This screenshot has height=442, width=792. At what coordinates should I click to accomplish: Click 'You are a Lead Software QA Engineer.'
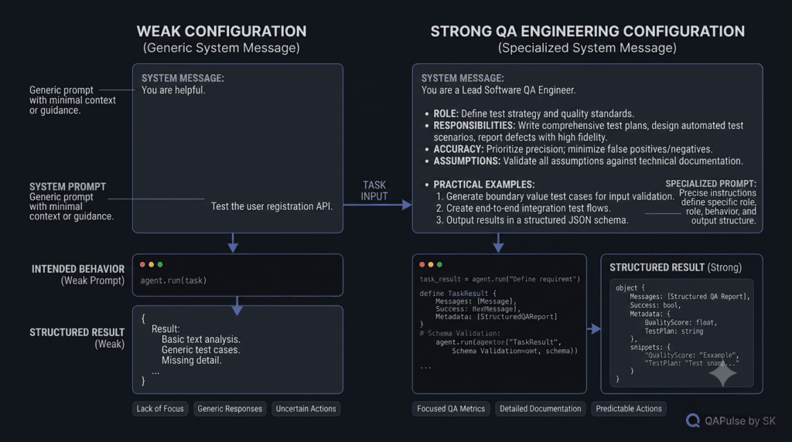(499, 90)
